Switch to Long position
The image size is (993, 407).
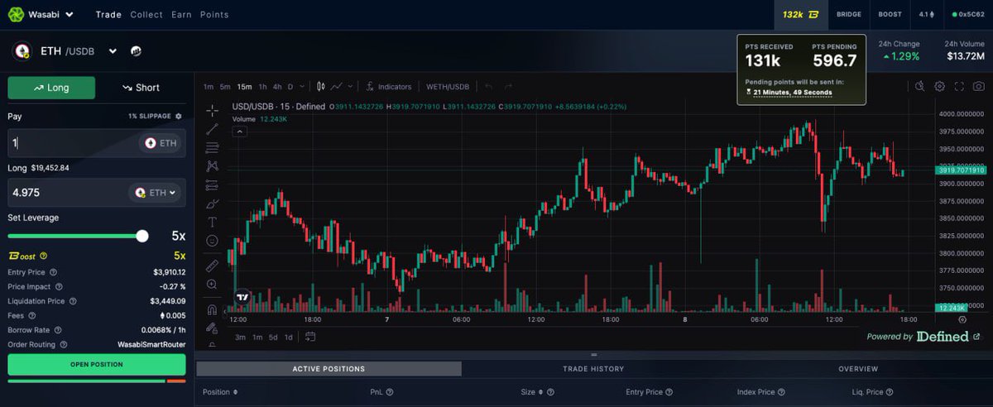(51, 88)
